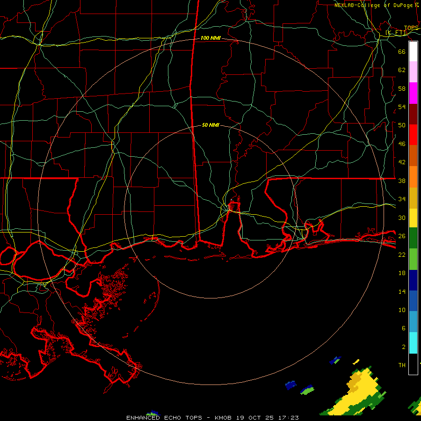The width and height of the screenshot is (421, 421).
Task: Click the "ENHANCED ECHO TOPS" product title
Action: 164,418
